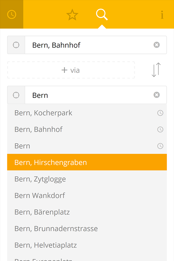Choose Bern, Kocherpark from suggestions
174x261 pixels.
[x=87, y=113]
